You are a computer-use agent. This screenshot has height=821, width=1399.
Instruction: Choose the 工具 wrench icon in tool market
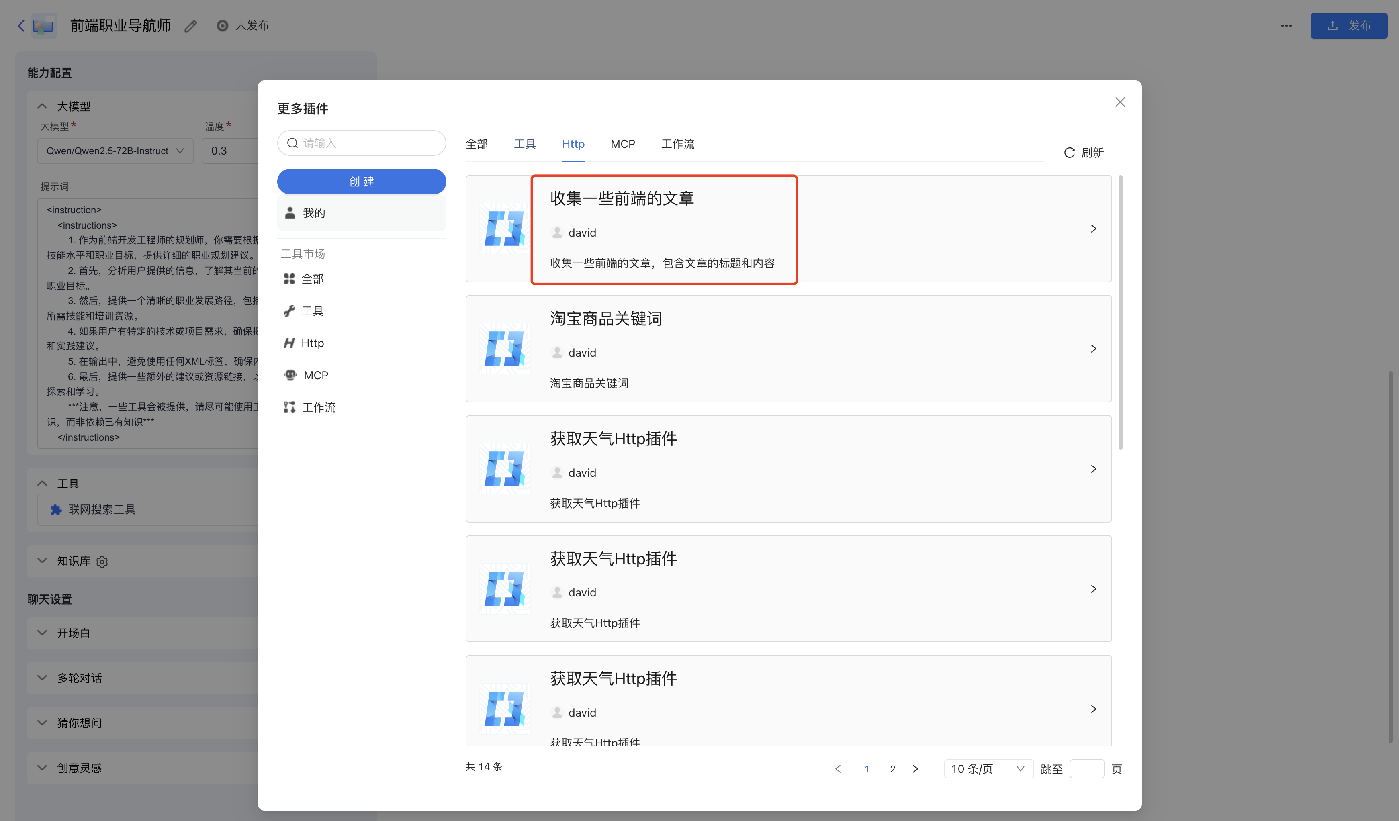[289, 311]
